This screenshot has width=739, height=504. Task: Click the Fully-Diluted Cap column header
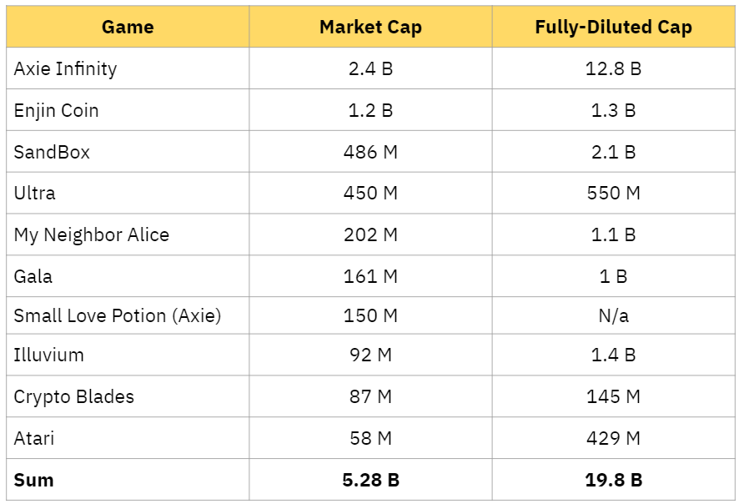point(613,28)
